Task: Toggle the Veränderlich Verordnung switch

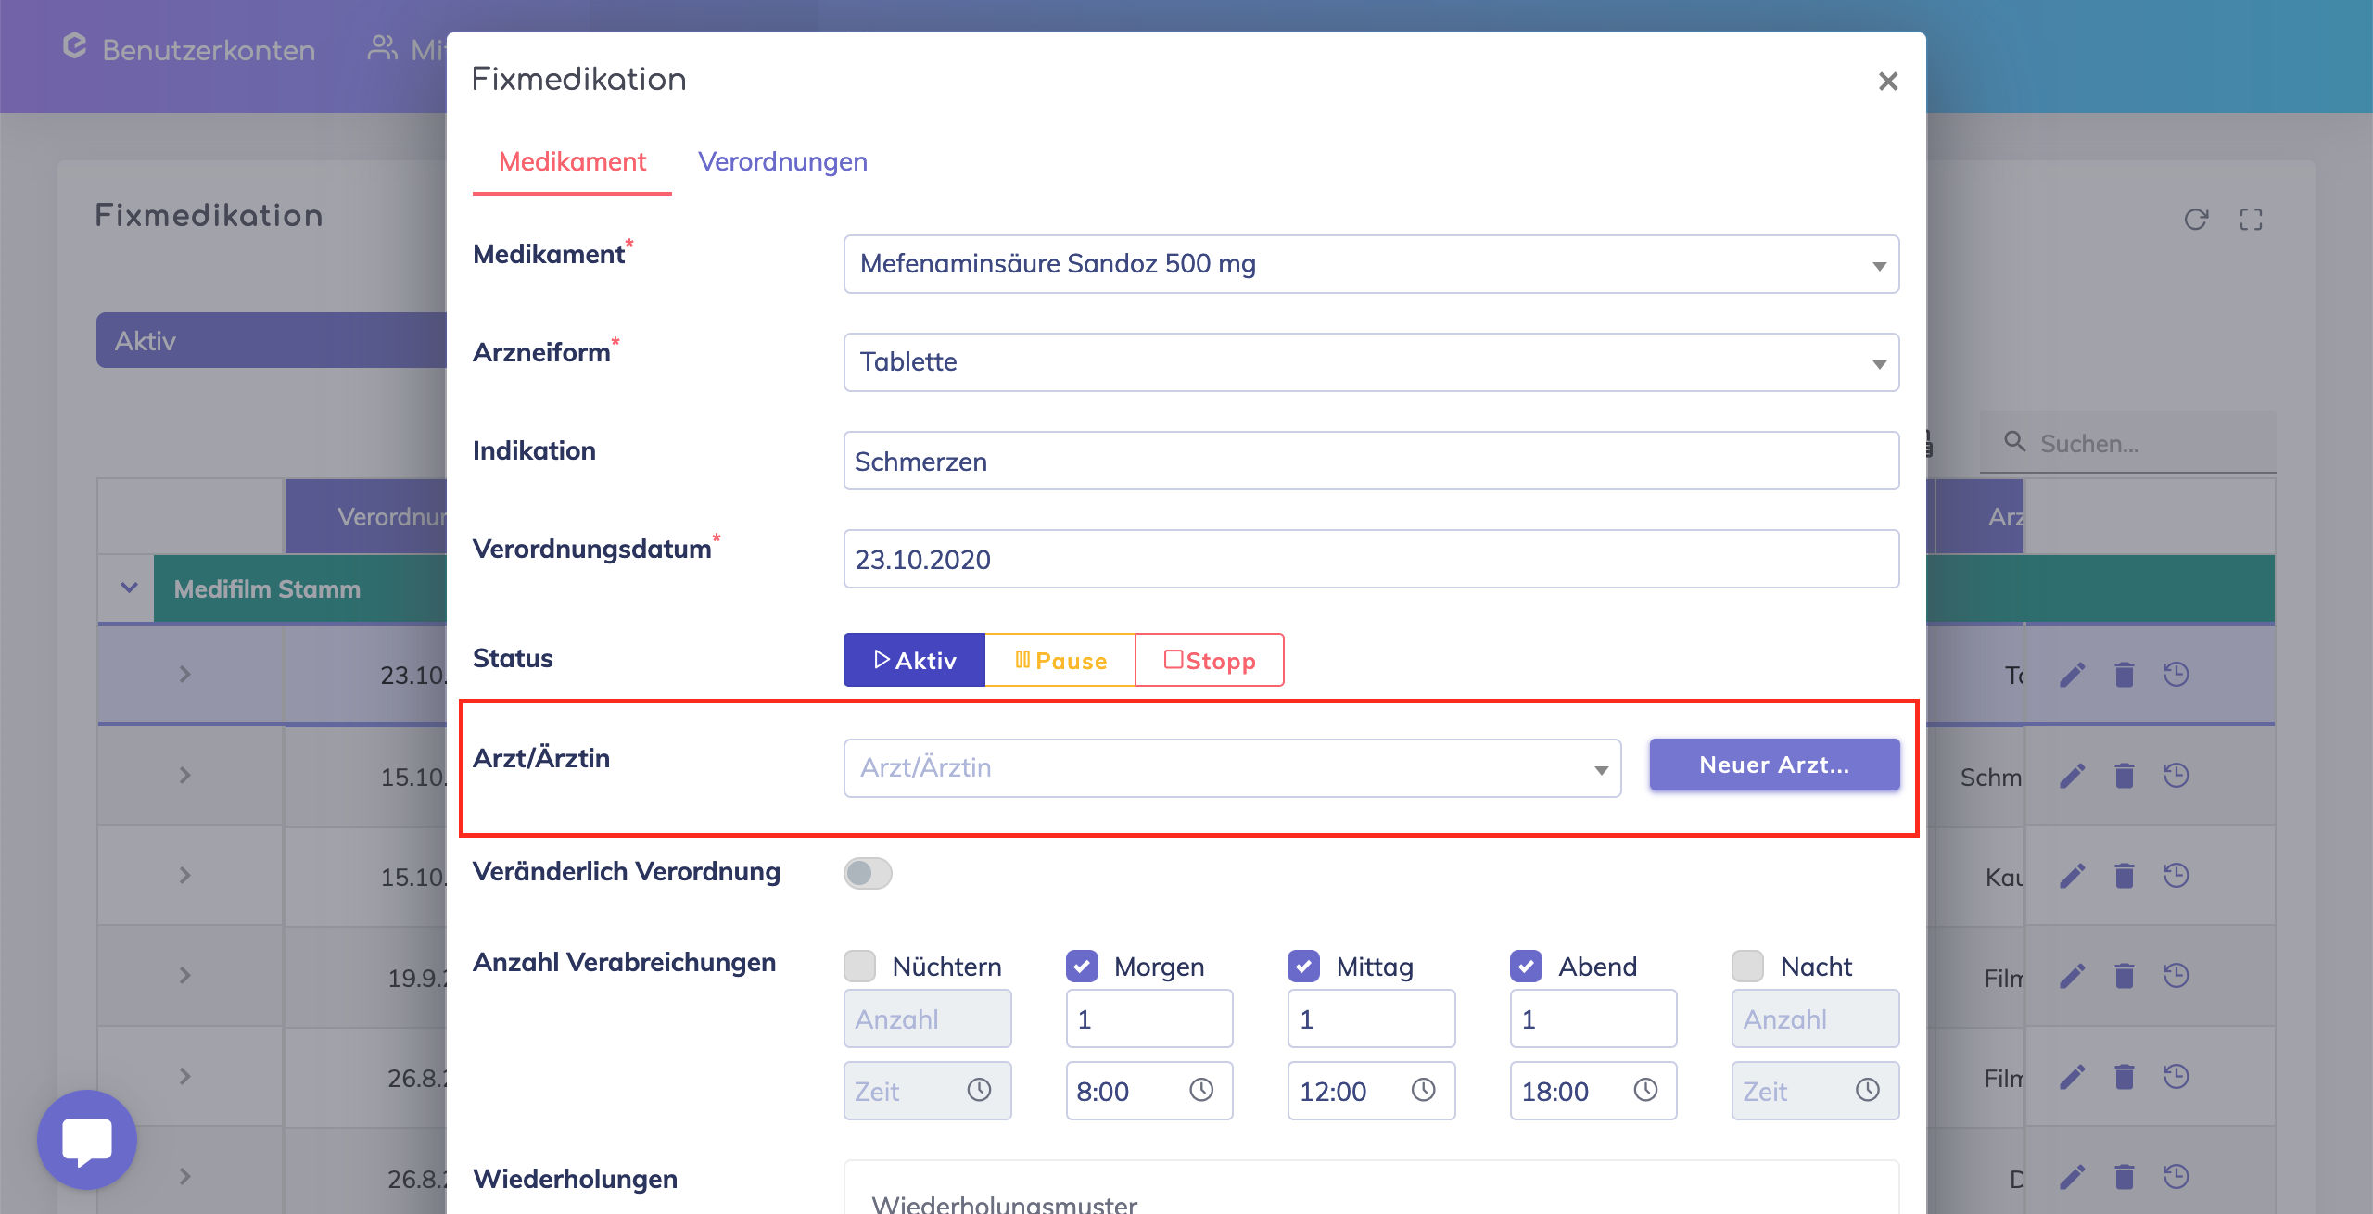Action: tap(868, 873)
